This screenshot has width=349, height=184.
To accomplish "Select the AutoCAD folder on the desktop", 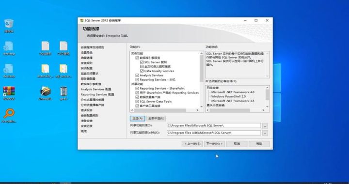I will (x=45, y=71).
